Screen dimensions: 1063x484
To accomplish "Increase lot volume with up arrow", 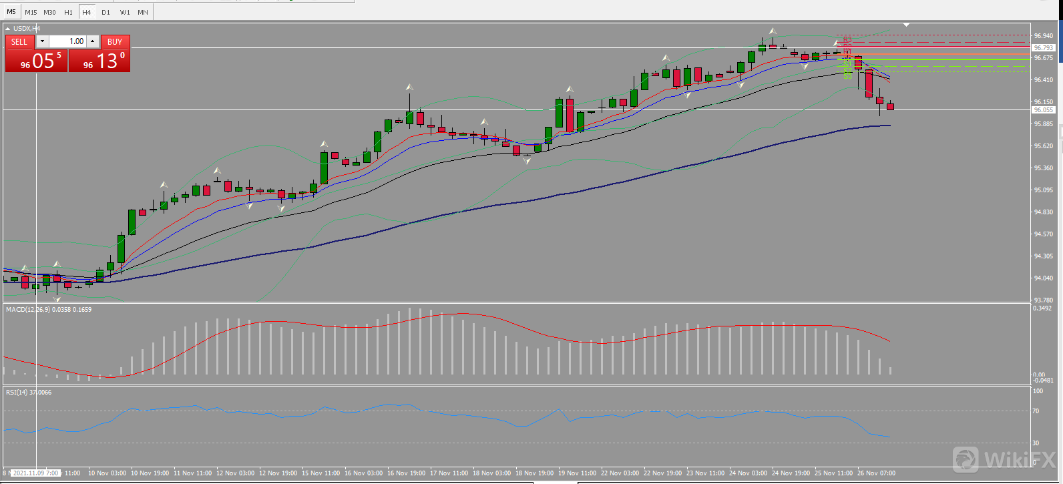I will tap(93, 41).
